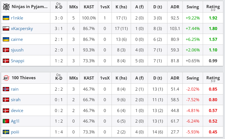Viewport: 225px width, 139px height.
Task: Click the Poland flag beside xKacpersky
Action: (x=6, y=28)
